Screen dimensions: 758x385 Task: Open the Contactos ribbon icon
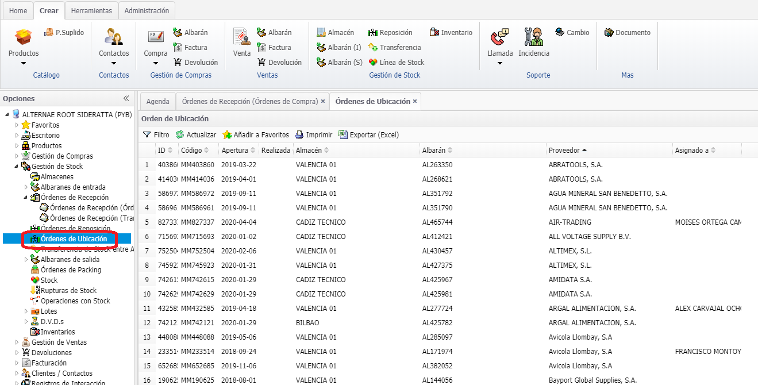click(114, 37)
